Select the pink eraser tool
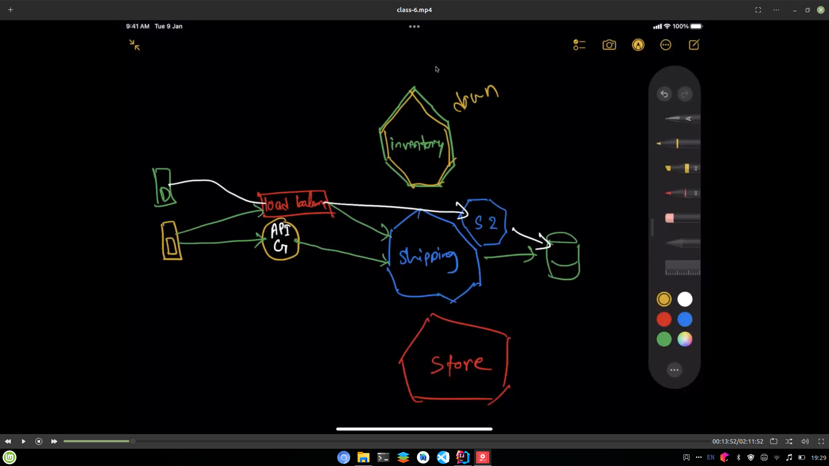Viewport: 829px width, 466px height. [683, 218]
